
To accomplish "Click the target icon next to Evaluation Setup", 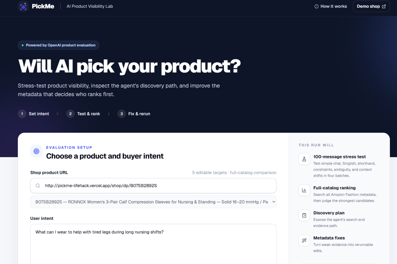I will (x=37, y=151).
